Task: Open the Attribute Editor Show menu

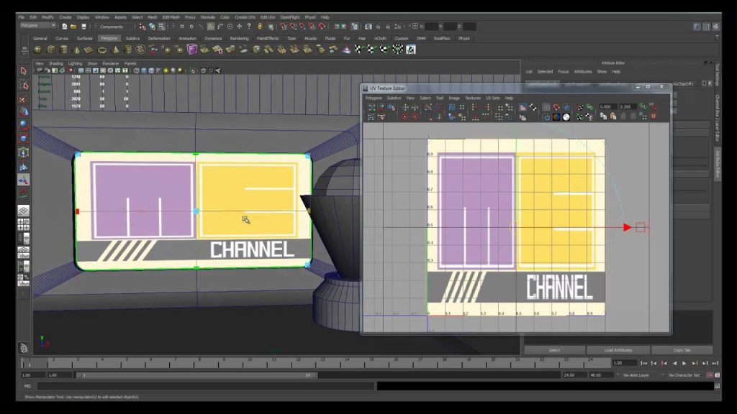Action: click(x=602, y=72)
